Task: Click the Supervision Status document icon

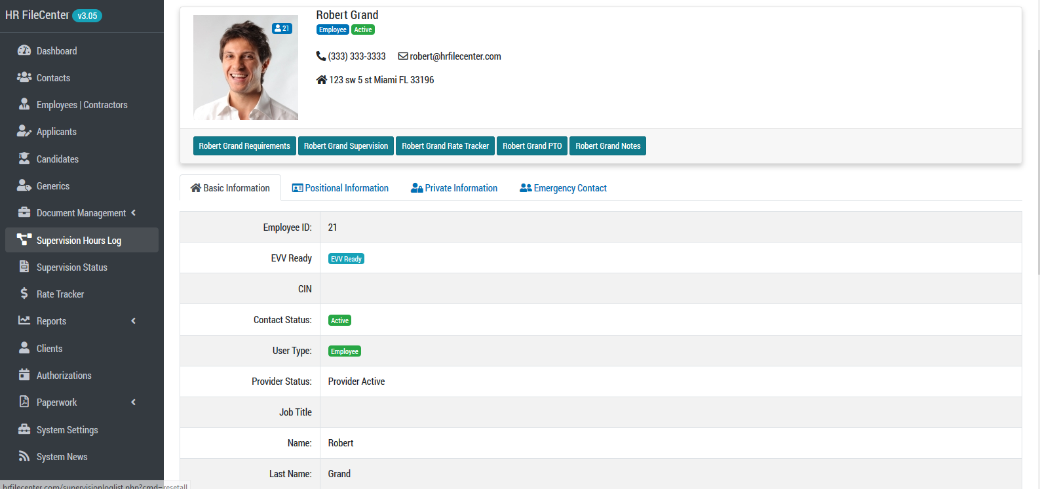Action: click(24, 267)
